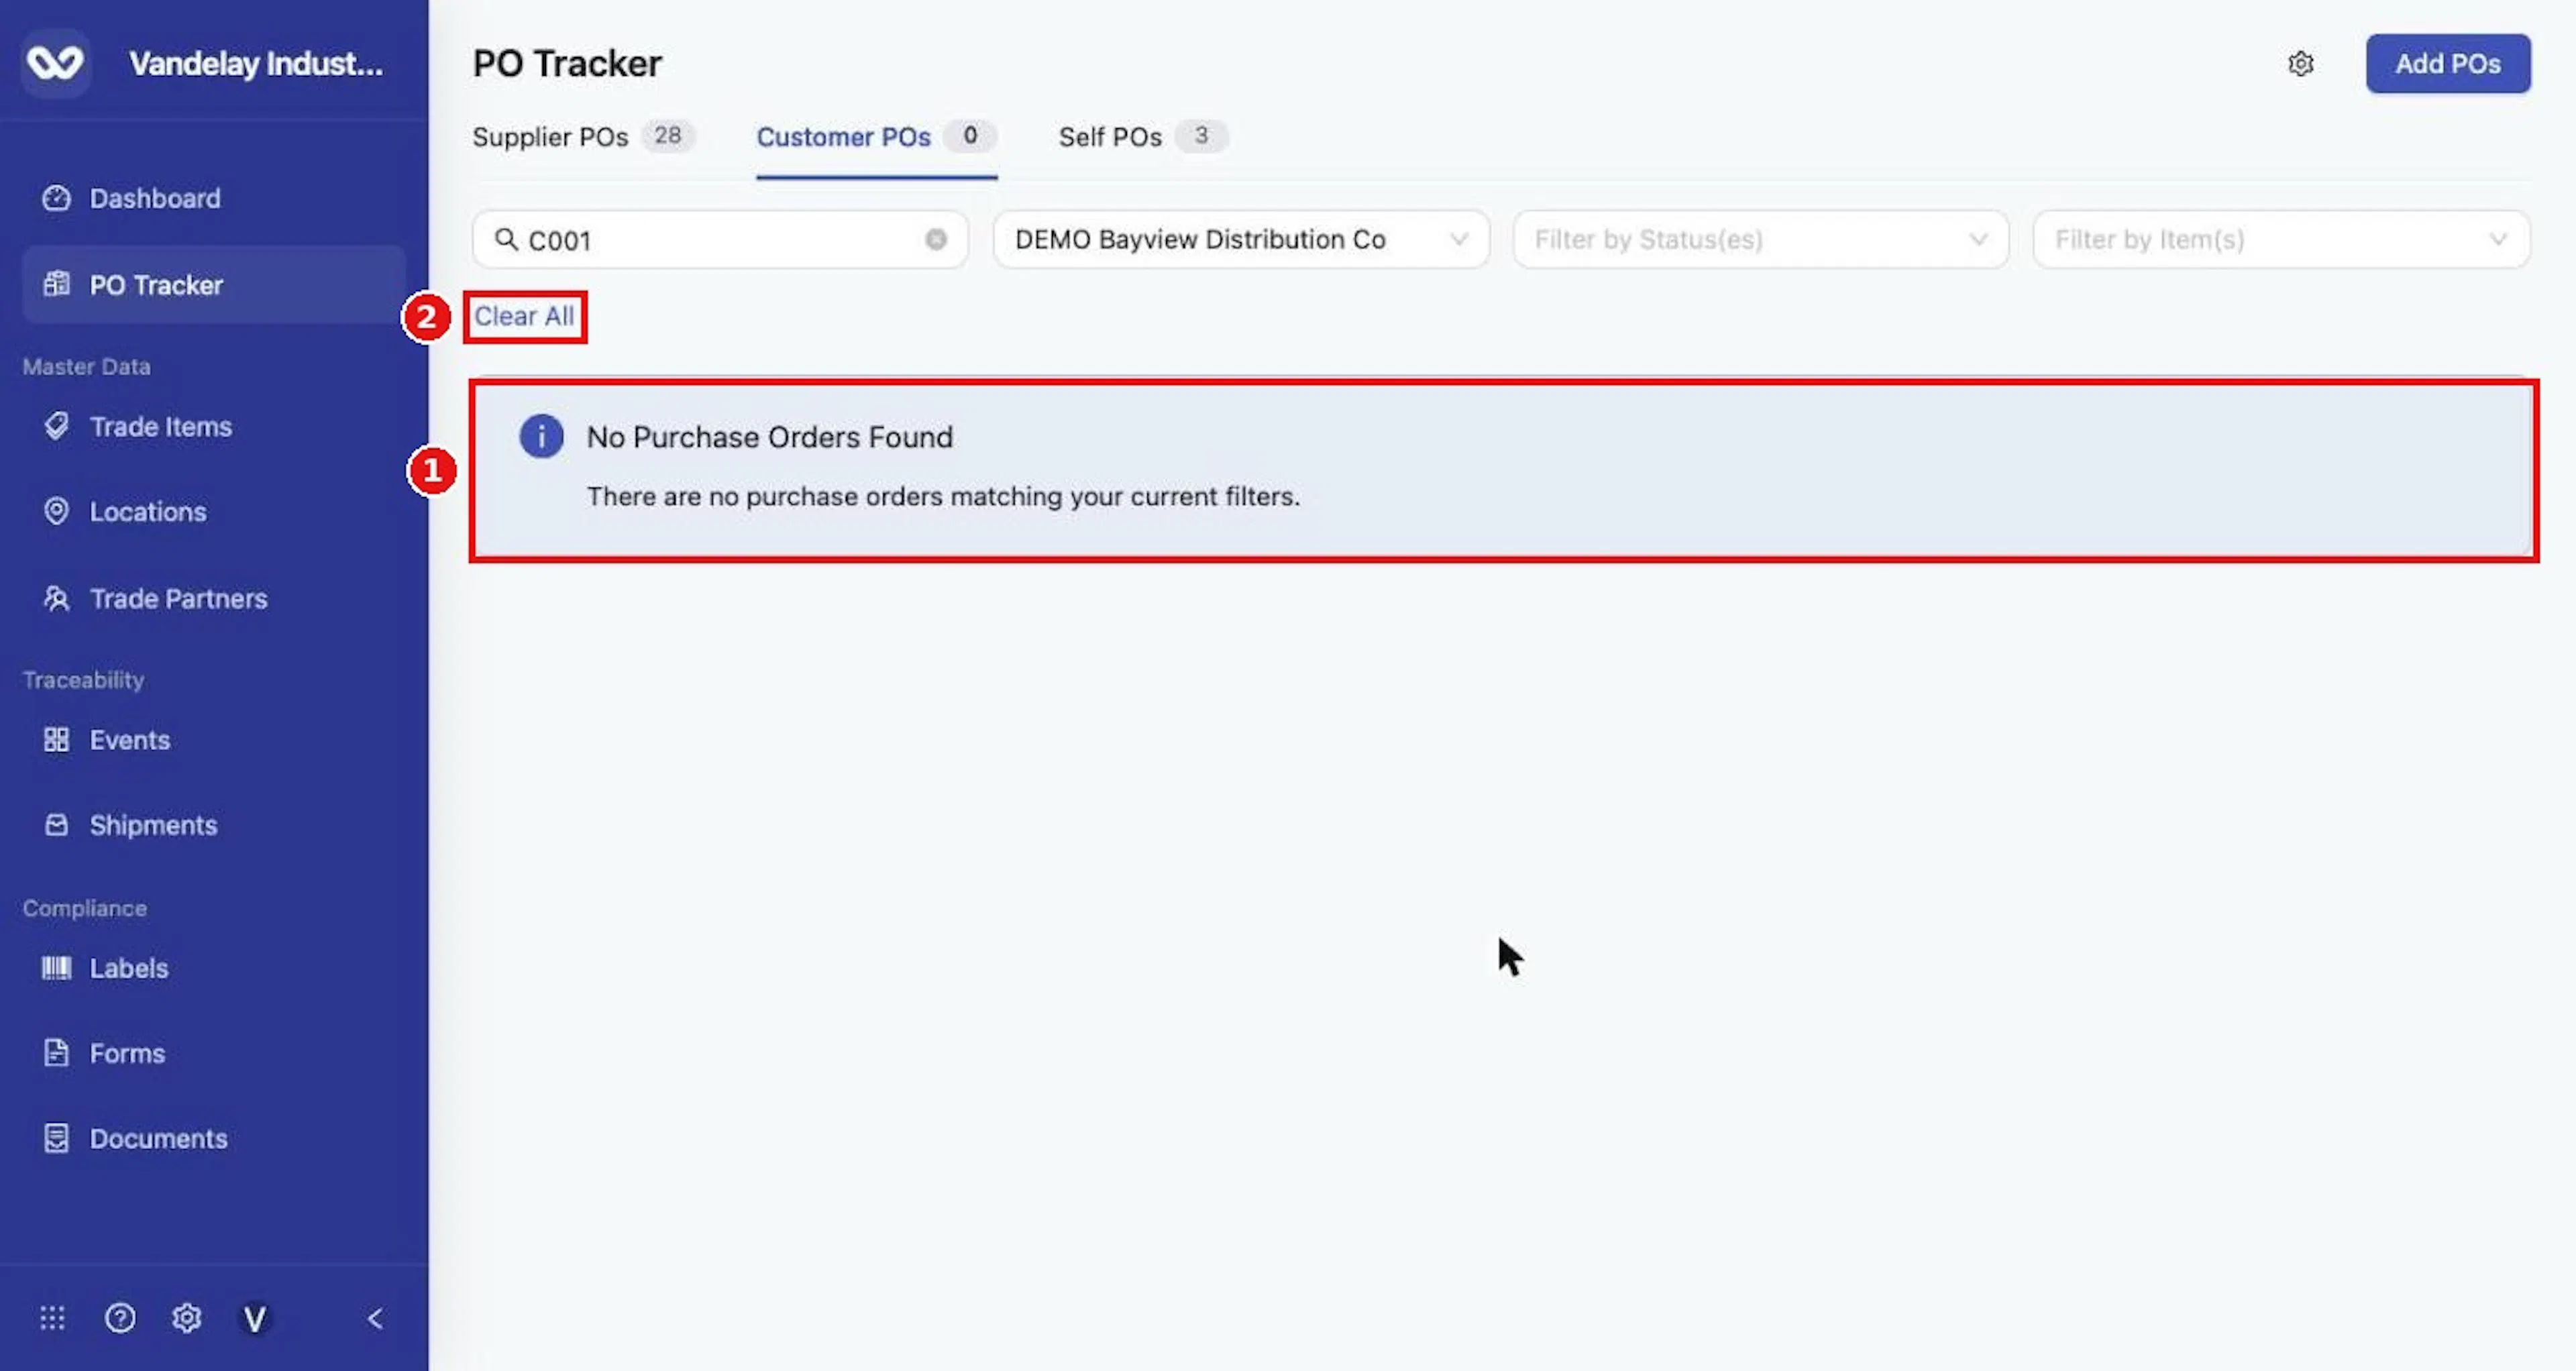Open Trade Items master data
2576x1371 pixels.
[213, 427]
